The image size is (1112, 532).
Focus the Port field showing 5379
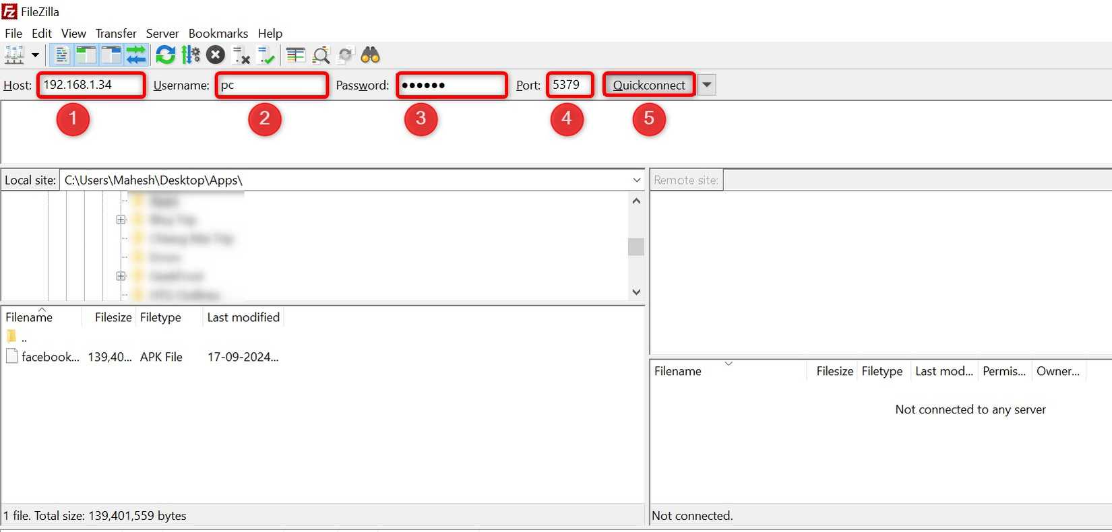click(570, 85)
